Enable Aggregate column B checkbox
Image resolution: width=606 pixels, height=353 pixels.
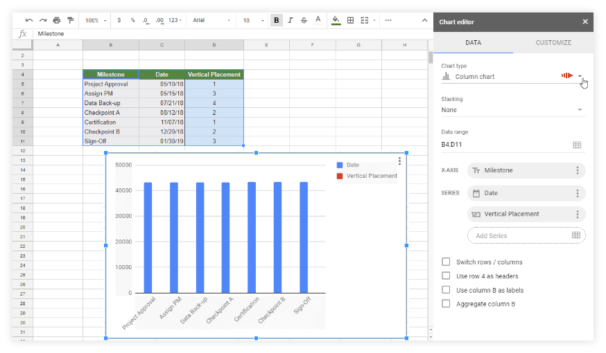coord(446,304)
